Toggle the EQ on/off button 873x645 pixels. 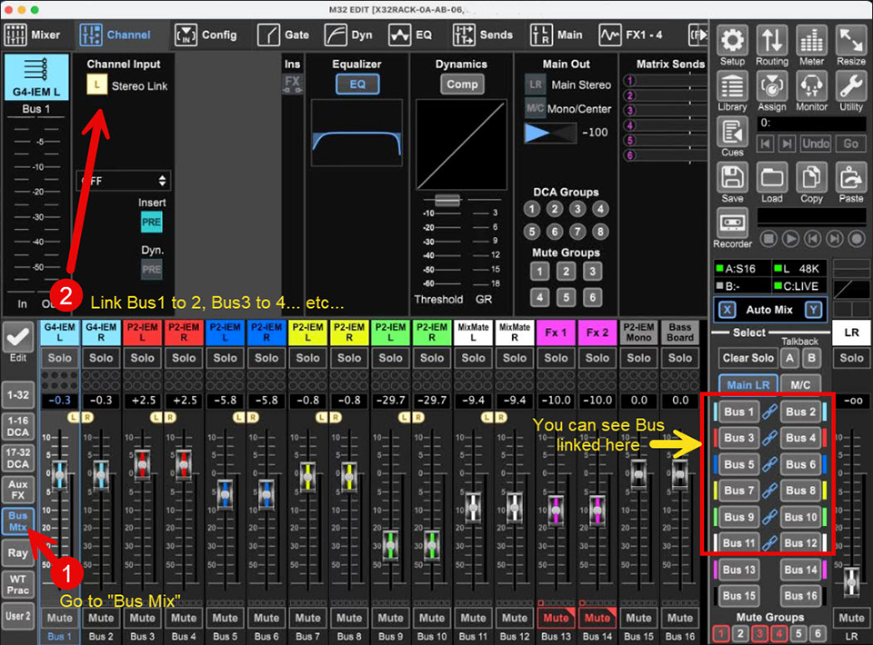point(357,84)
